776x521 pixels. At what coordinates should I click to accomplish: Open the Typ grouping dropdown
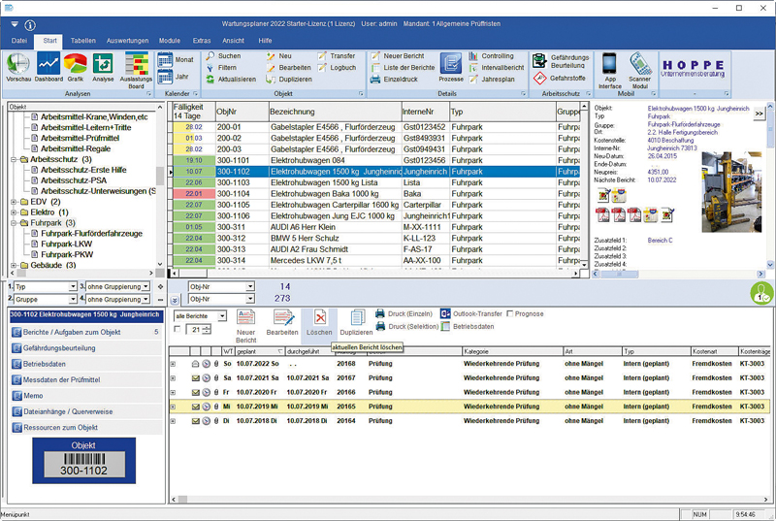point(73,287)
